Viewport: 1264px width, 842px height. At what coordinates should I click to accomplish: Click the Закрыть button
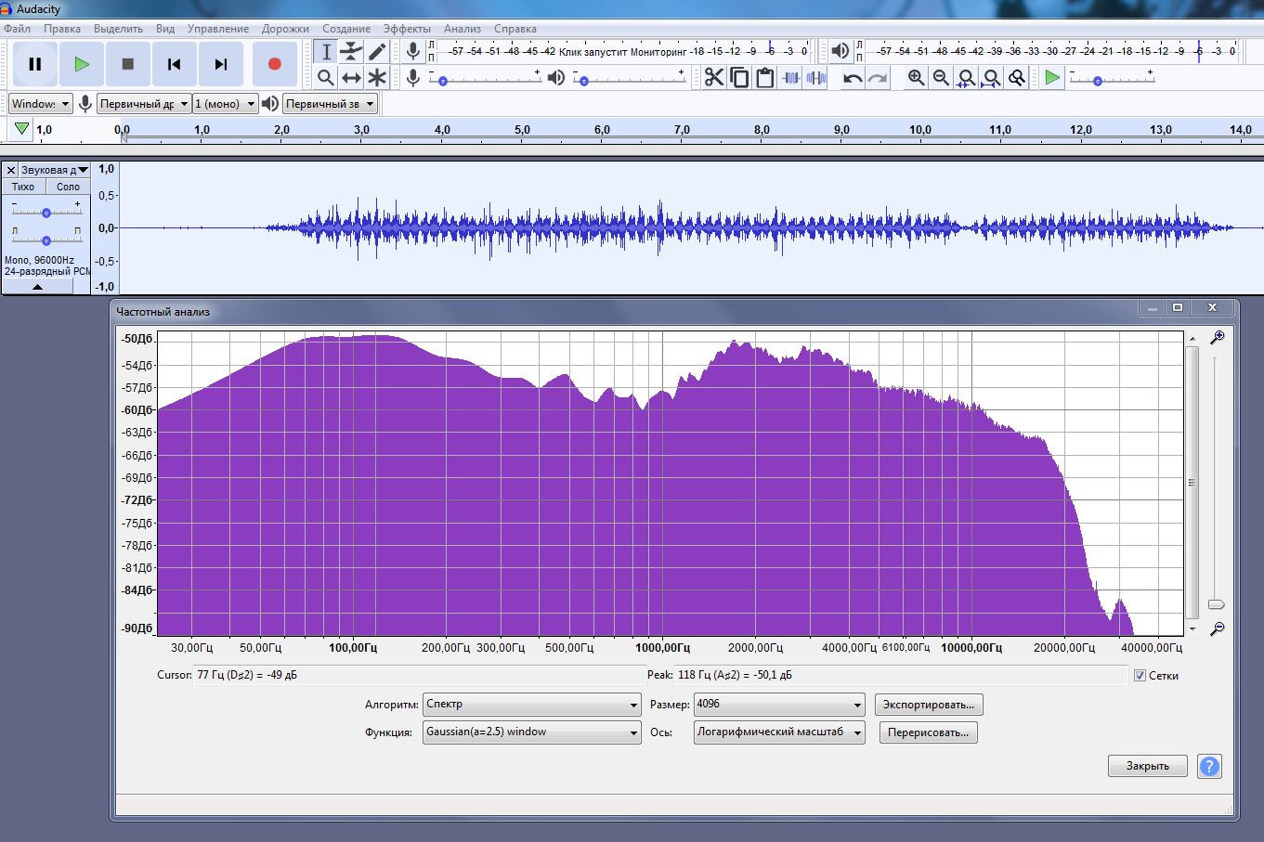click(x=1147, y=766)
